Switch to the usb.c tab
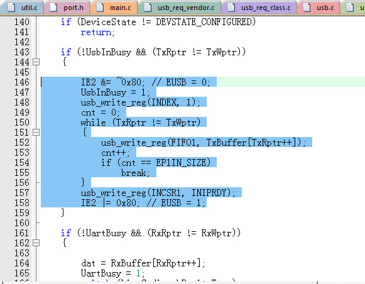This screenshot has width=365, height=284. click(x=319, y=8)
